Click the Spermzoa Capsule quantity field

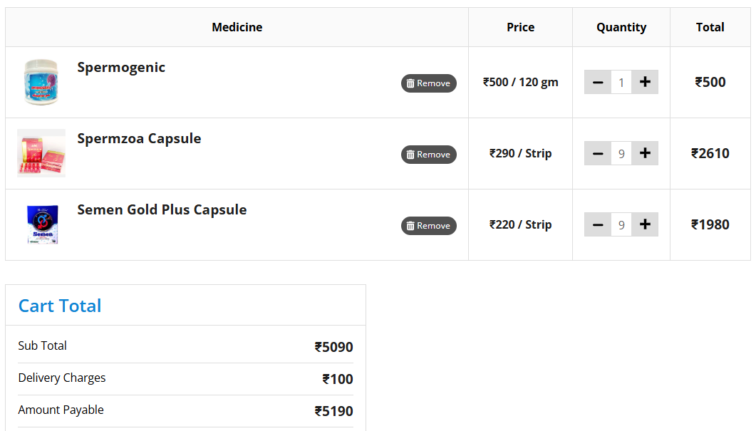[621, 153]
